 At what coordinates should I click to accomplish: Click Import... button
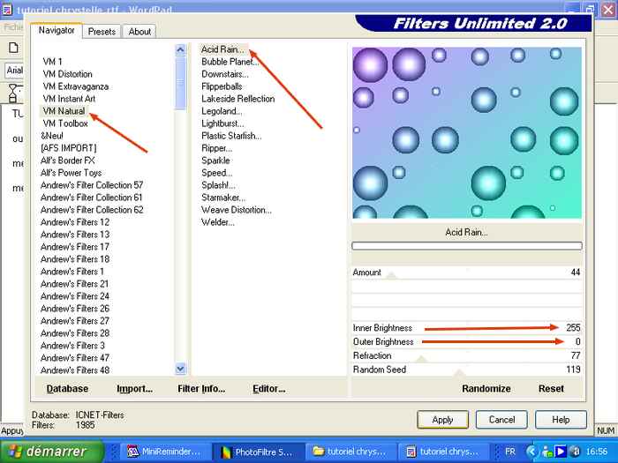[134, 389]
